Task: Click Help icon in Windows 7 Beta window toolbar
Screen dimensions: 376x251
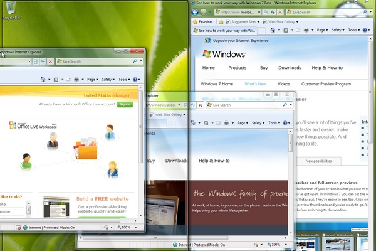Action: pos(365,30)
